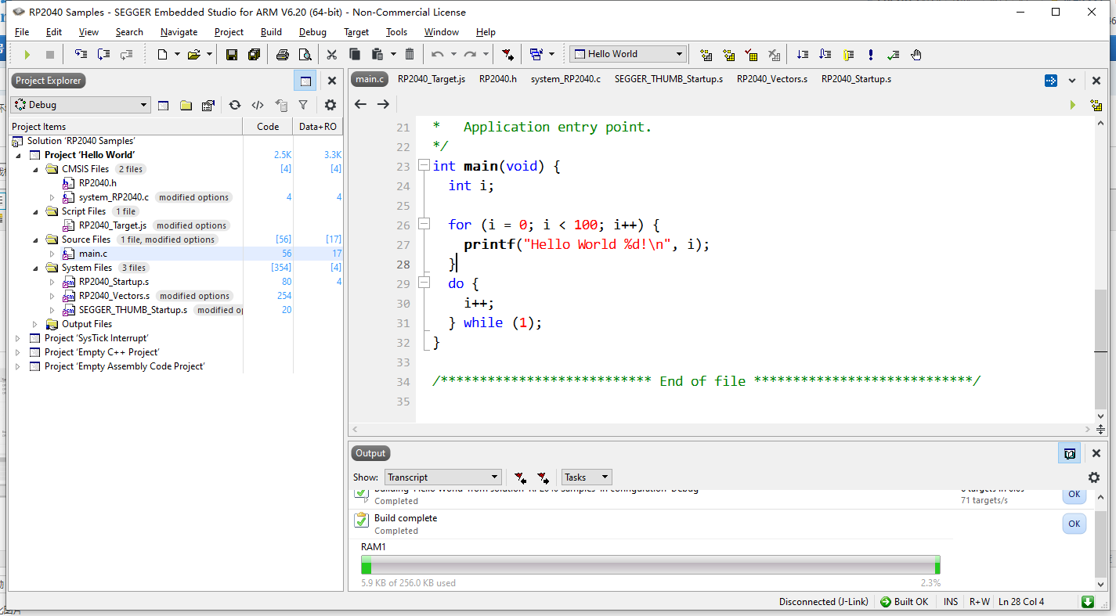Toggle Project Explorer dock window button

pyautogui.click(x=305, y=81)
